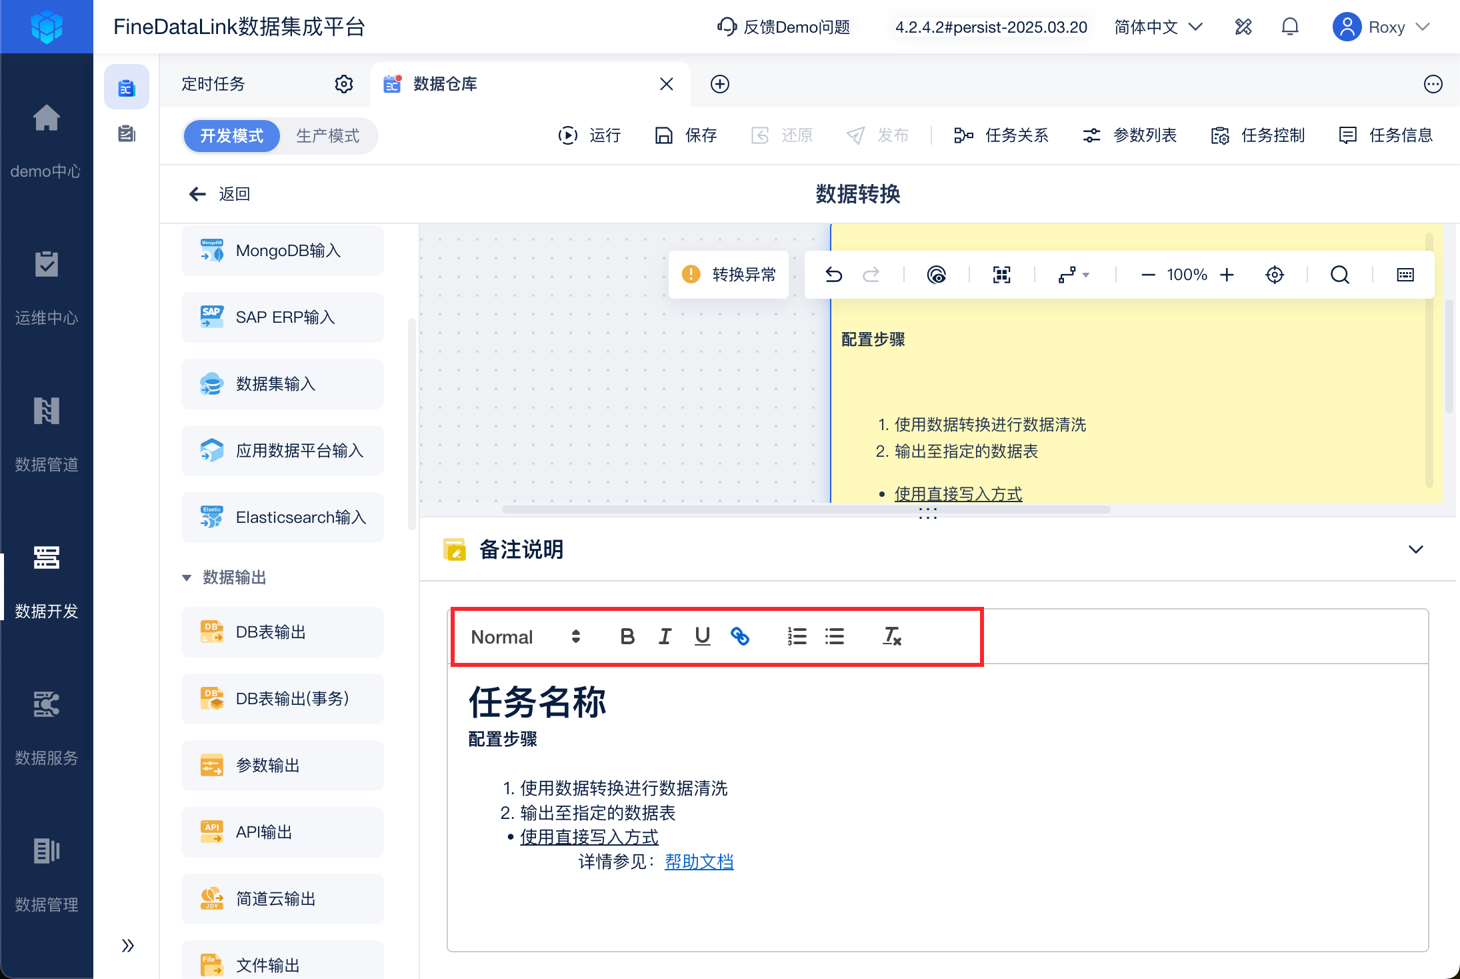Select API输出 operator
The height and width of the screenshot is (979, 1460).
(x=283, y=832)
